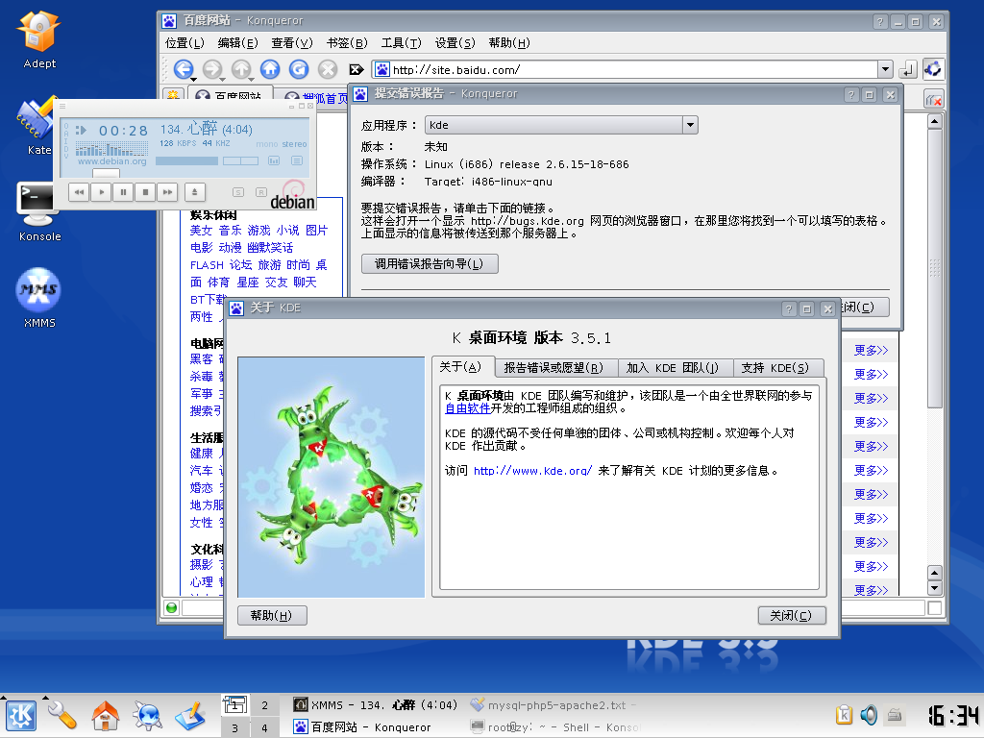
Task: Toggle repeat in XMMS
Action: click(261, 192)
